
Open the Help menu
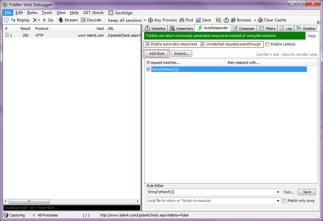click(74, 13)
